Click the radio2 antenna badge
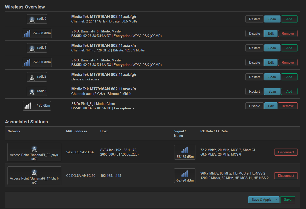This screenshot has width=306, height=209. tap(37, 77)
